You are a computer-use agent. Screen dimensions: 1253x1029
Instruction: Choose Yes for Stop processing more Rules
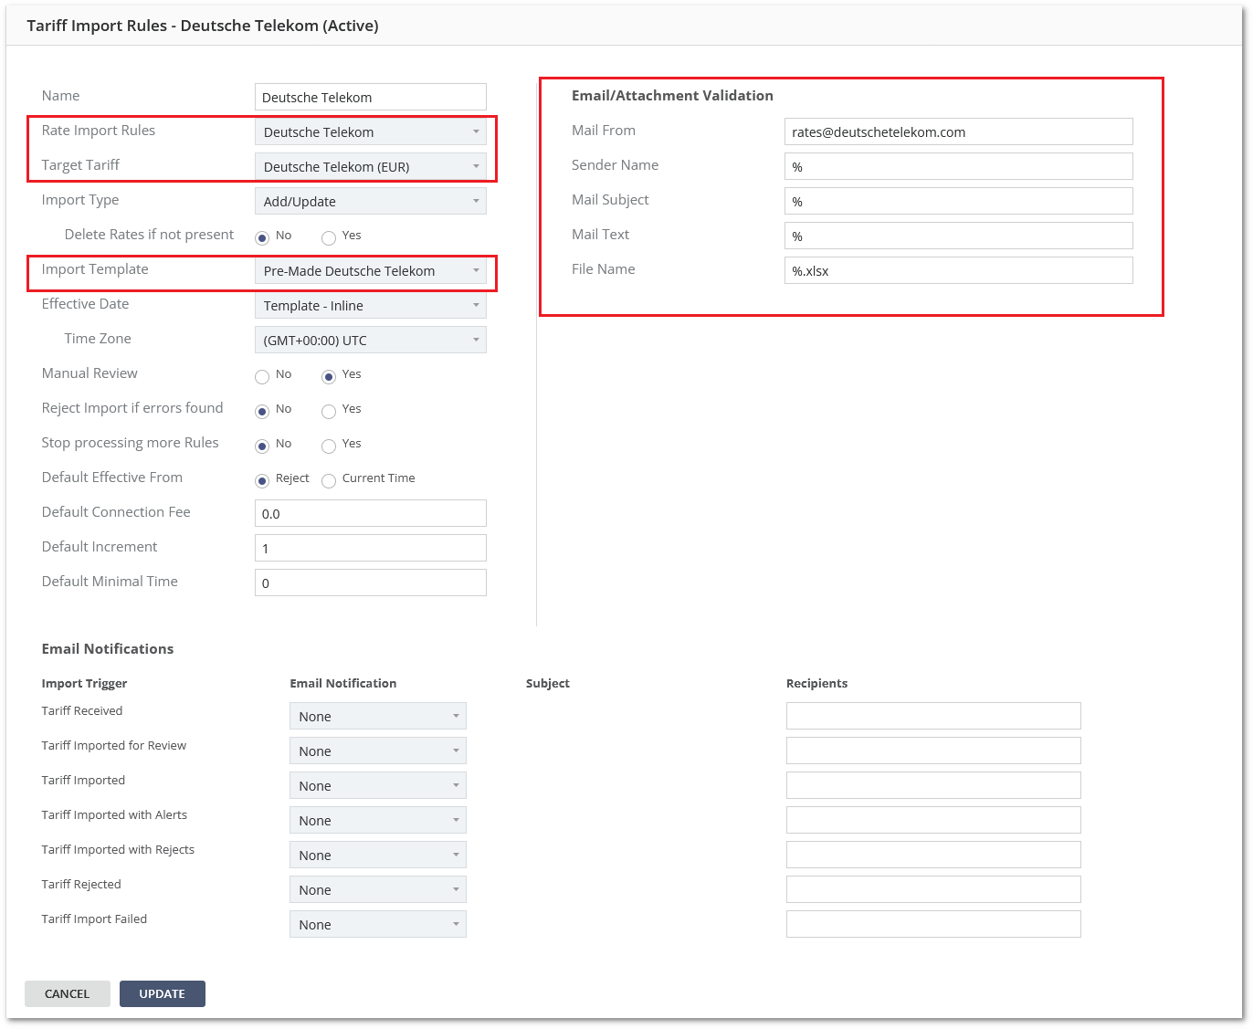pos(329,446)
